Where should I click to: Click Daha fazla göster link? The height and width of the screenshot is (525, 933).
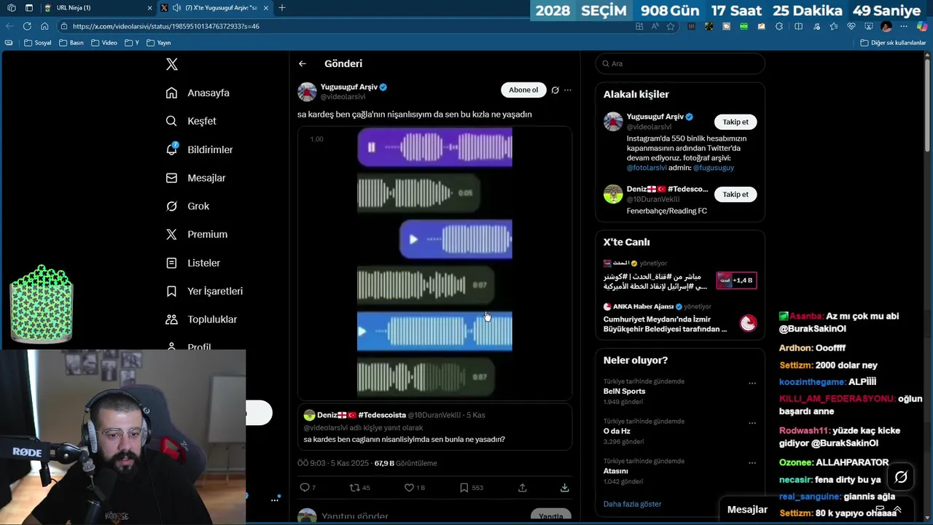632,504
